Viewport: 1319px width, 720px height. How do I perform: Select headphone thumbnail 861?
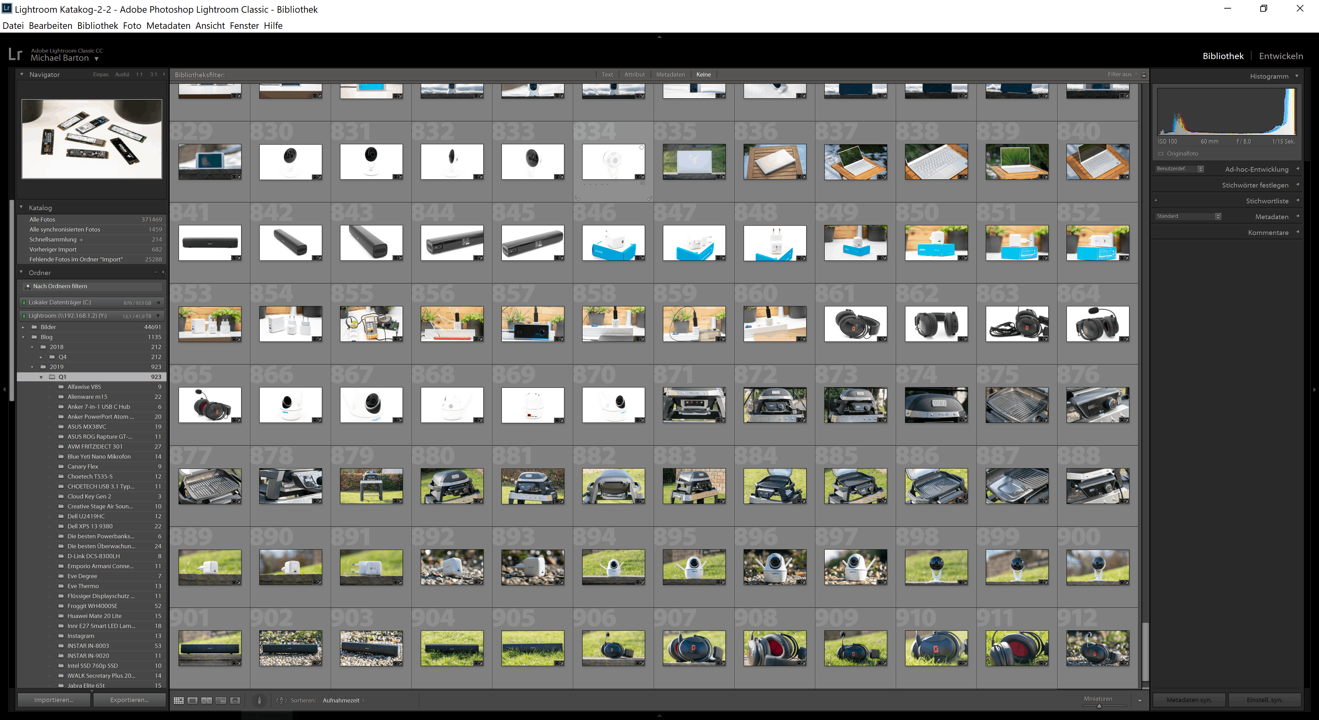[856, 324]
